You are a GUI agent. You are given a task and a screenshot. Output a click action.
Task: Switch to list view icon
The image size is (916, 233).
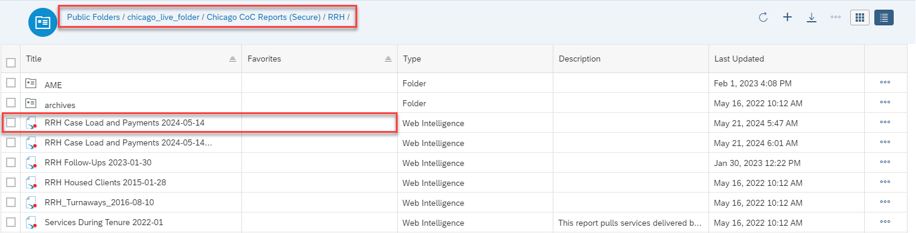(884, 18)
